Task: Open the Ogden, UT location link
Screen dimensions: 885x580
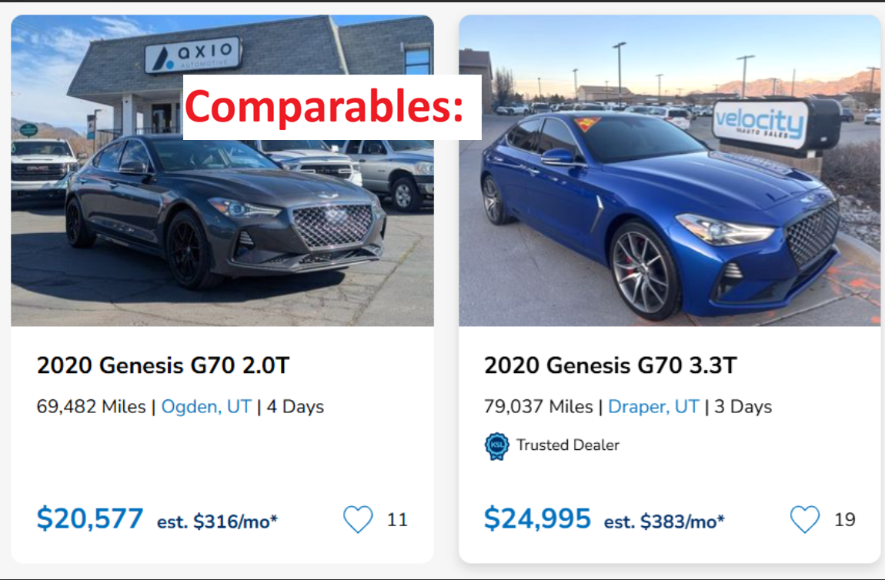Action: pyautogui.click(x=206, y=406)
